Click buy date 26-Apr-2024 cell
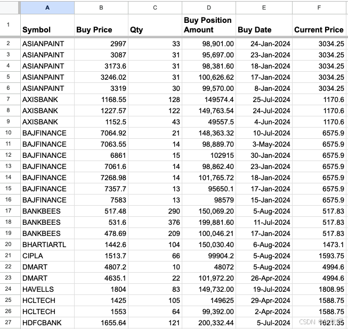The width and height of the screenshot is (348, 329). point(264,278)
